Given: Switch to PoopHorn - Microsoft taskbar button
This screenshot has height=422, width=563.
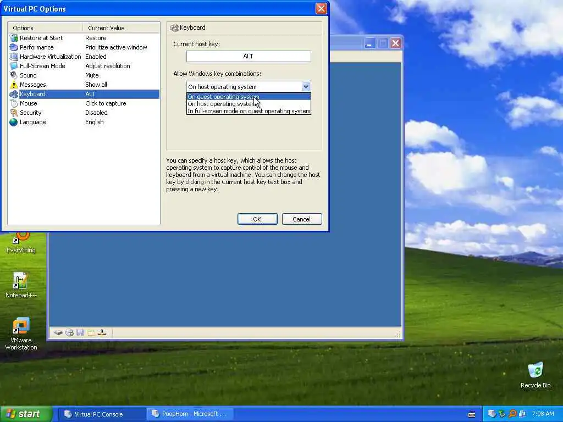Looking at the screenshot, I should pos(190,414).
